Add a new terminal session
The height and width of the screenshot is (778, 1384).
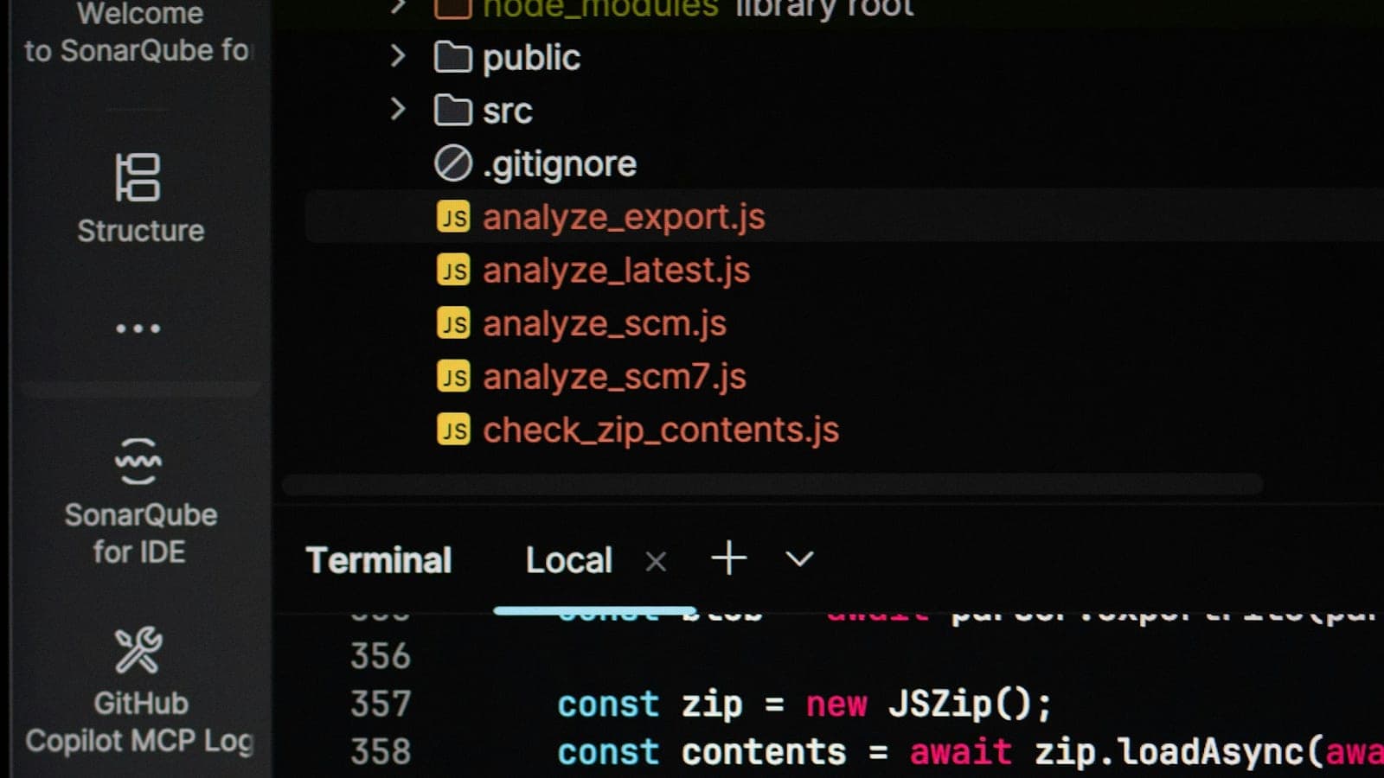(728, 558)
